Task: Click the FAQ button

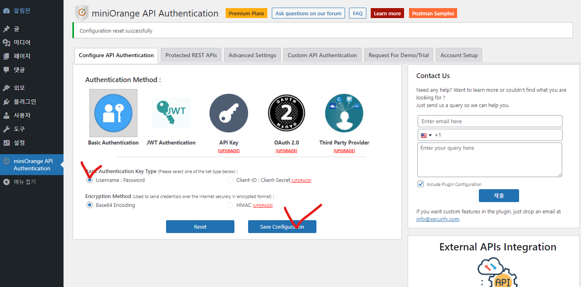Action: [x=357, y=13]
